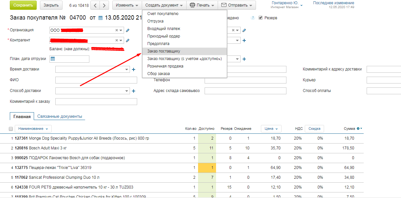Open Наименование column dropdown
The image size is (401, 198).
click(x=33, y=129)
